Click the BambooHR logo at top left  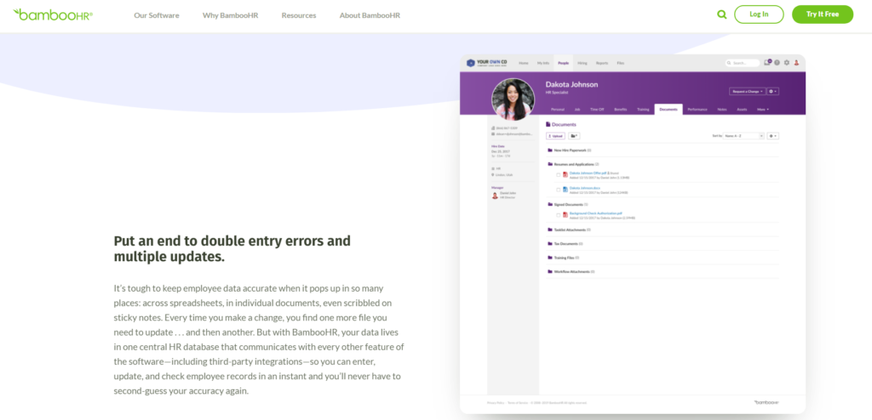click(x=53, y=14)
